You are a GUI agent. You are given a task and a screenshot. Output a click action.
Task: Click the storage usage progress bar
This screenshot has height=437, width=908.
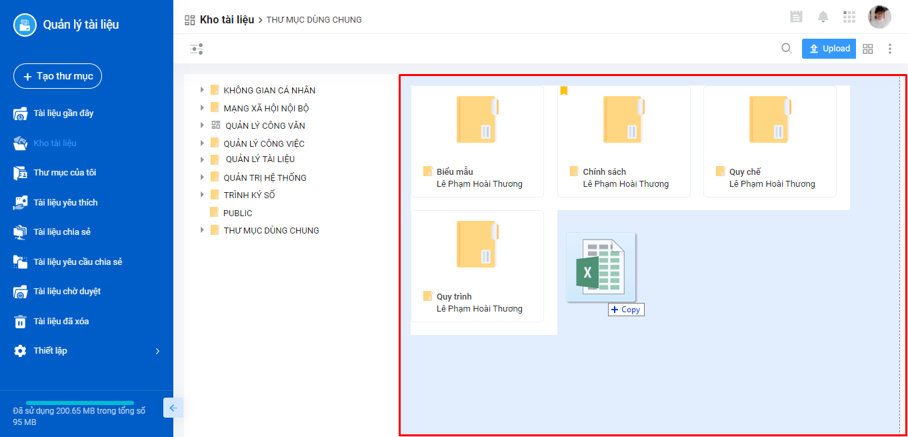(x=80, y=403)
